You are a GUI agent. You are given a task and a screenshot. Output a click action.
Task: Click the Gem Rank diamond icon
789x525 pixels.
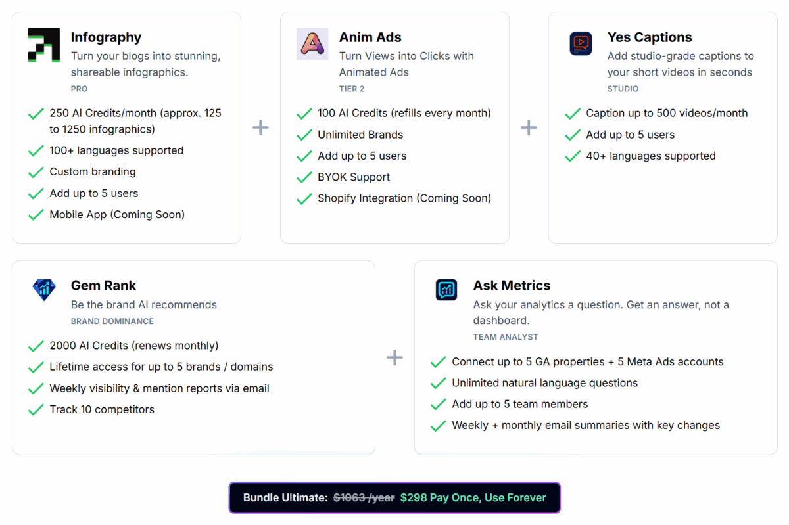44,289
